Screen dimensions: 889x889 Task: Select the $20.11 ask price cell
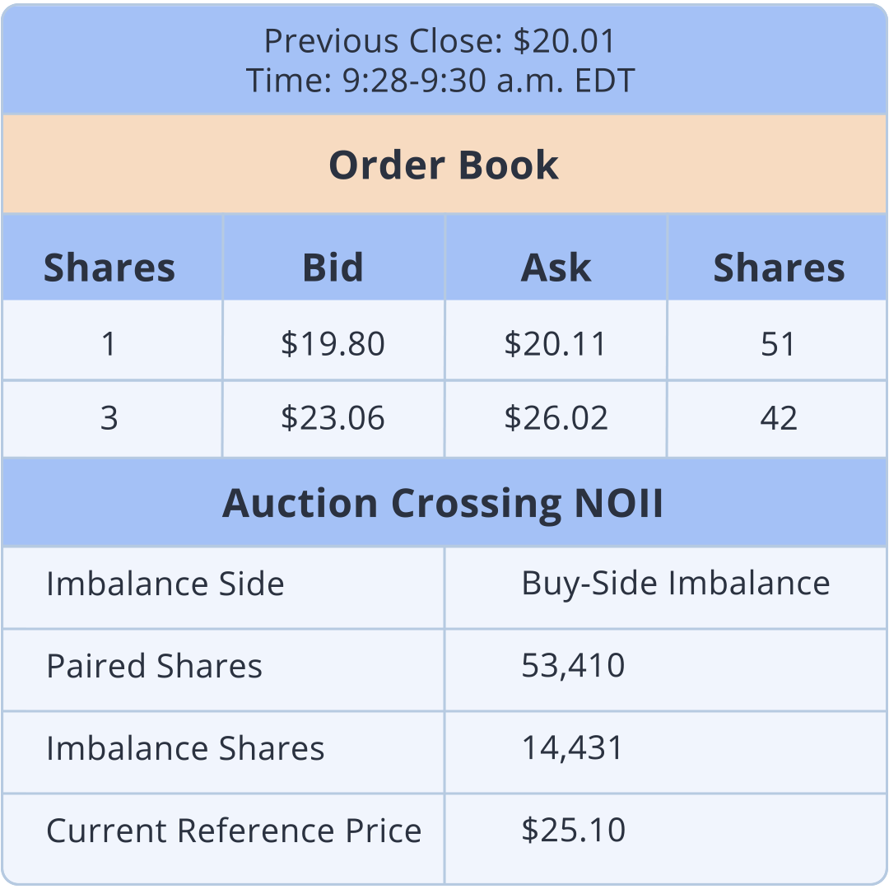pyautogui.click(x=556, y=344)
